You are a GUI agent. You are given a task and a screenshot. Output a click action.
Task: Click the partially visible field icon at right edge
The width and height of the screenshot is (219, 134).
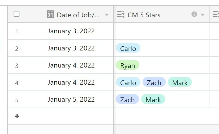click(216, 14)
